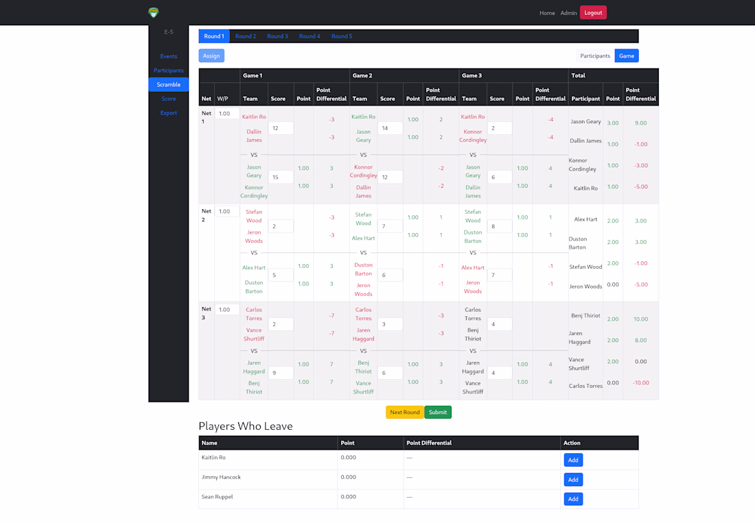Edit Net 3 Game 2 score field showing 3
This screenshot has height=523, width=755.
pyautogui.click(x=390, y=324)
